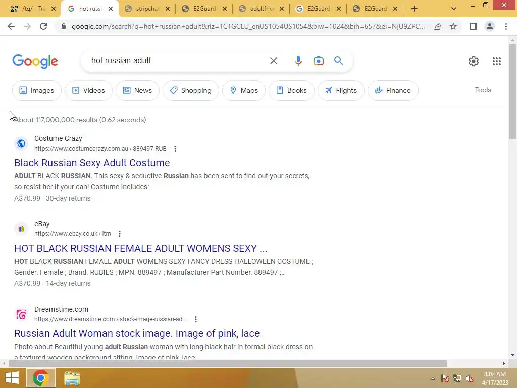The height and width of the screenshot is (388, 517).
Task: Click the horizontal scroll right arrow
Action: (504, 364)
